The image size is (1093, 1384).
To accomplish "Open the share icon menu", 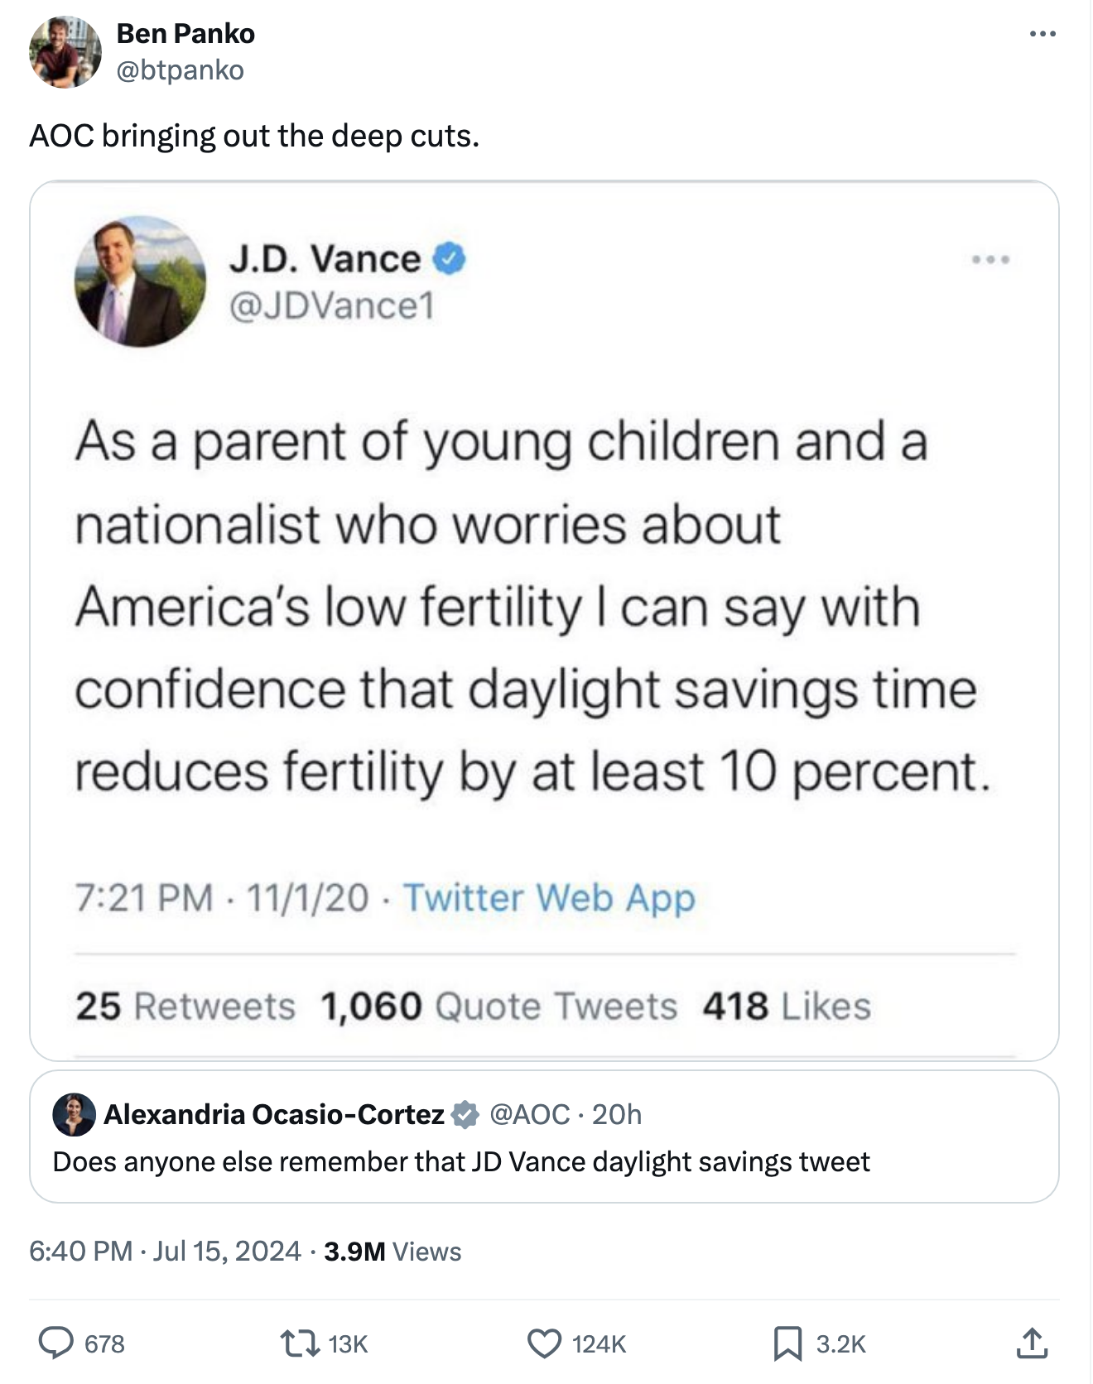I will (1032, 1343).
